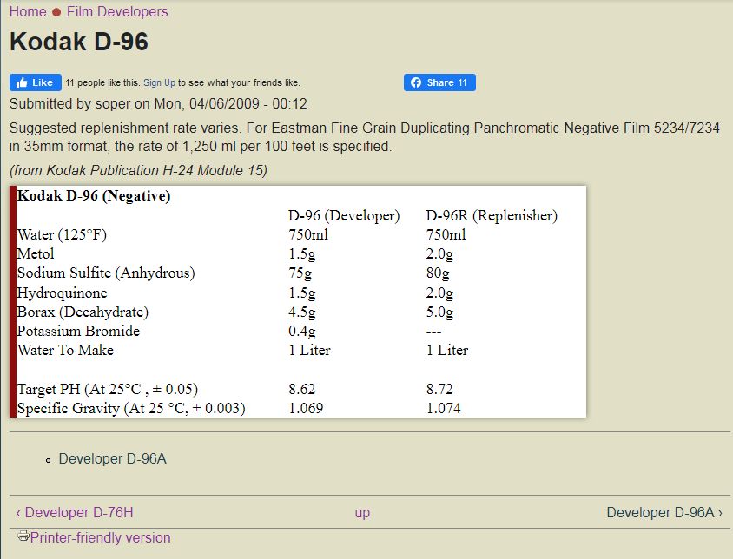Click the Kodak Publication H-24 citation text

(138, 170)
